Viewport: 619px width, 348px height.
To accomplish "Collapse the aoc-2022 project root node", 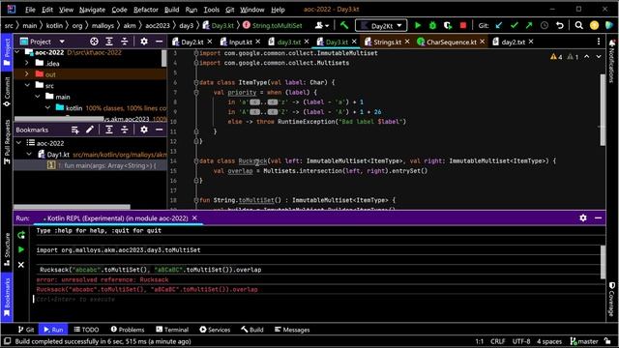I will tap(17, 52).
